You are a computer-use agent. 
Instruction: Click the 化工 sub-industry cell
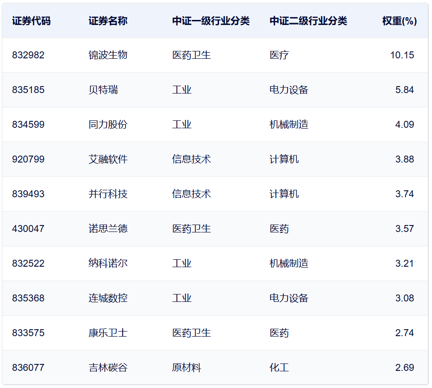pos(279,368)
